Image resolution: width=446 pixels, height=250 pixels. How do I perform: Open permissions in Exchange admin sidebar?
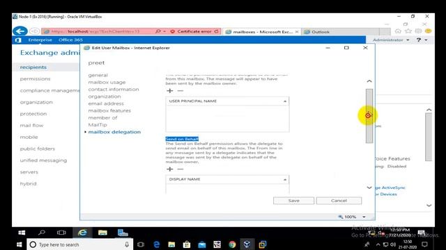pos(35,78)
